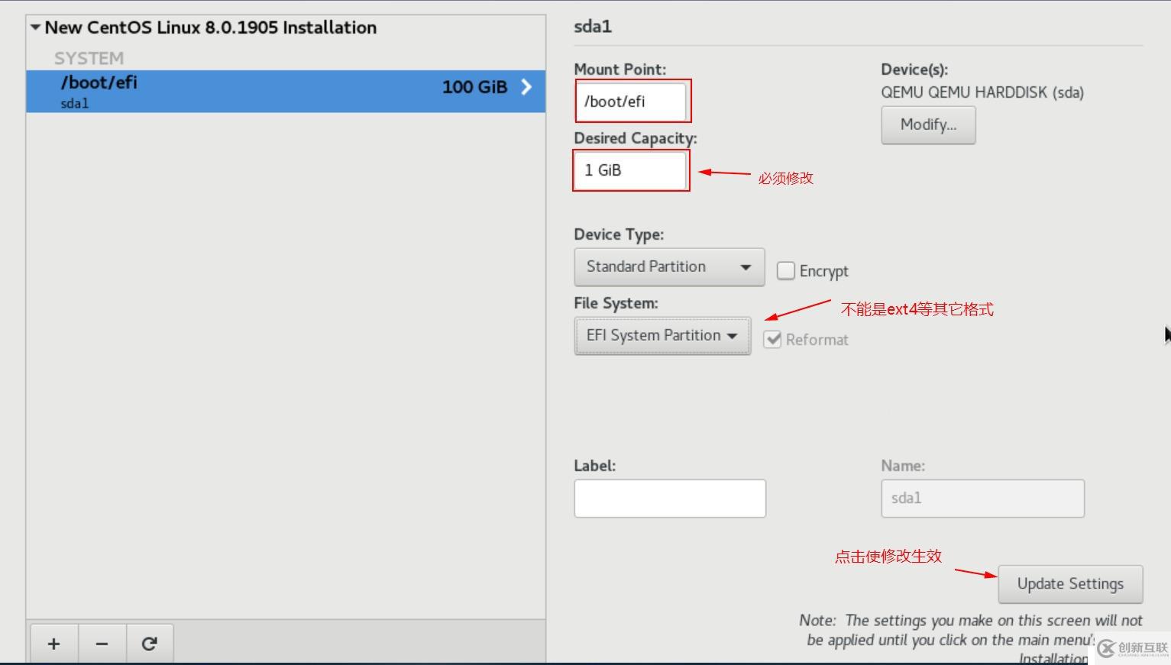Toggle the Reformat checkbox

point(772,340)
